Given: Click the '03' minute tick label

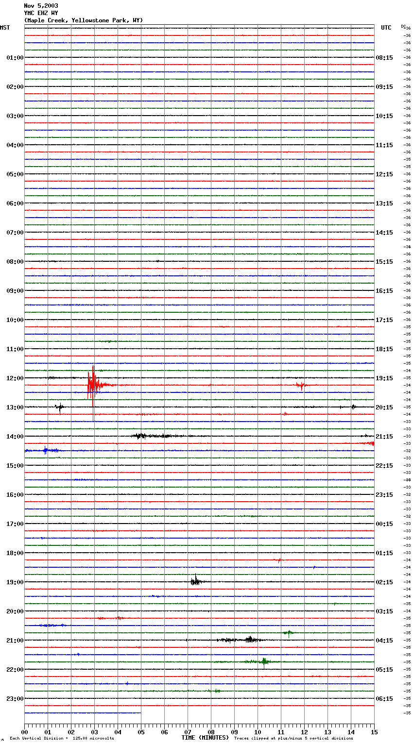Looking at the screenshot, I should point(94,732).
